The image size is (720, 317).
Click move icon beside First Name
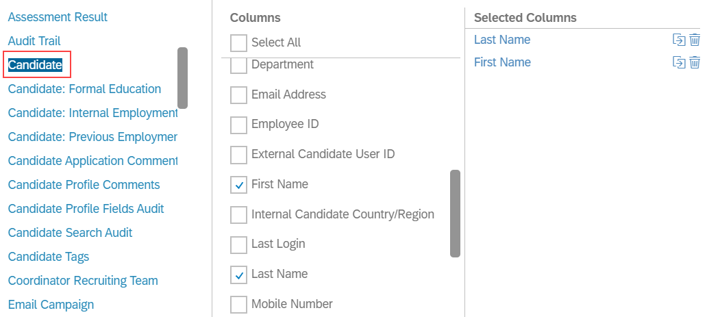click(x=679, y=62)
